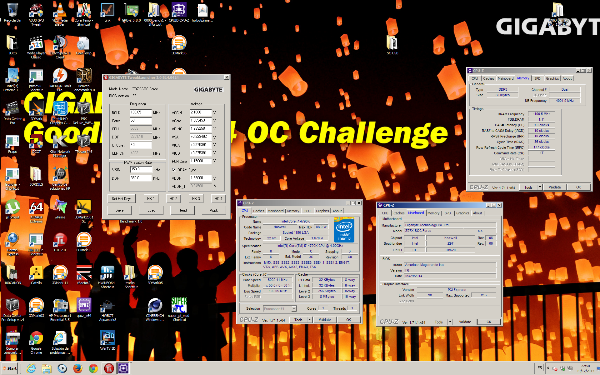Expand Tools dropdown arrow in CPU-Z CPU window
600x375 pixels.
[310, 320]
